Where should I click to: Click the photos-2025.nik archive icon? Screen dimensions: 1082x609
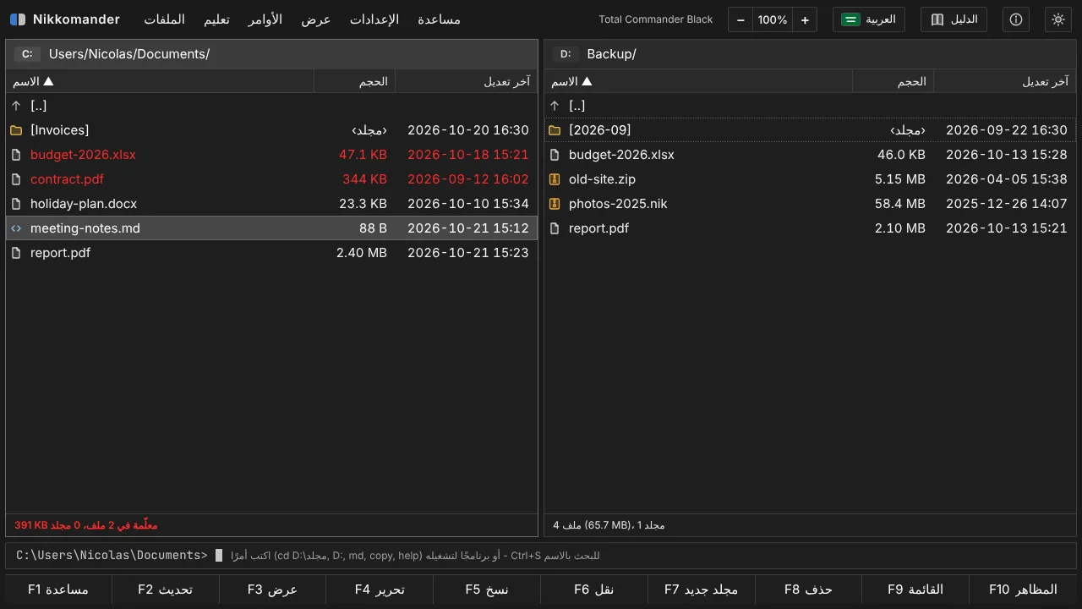(x=555, y=204)
